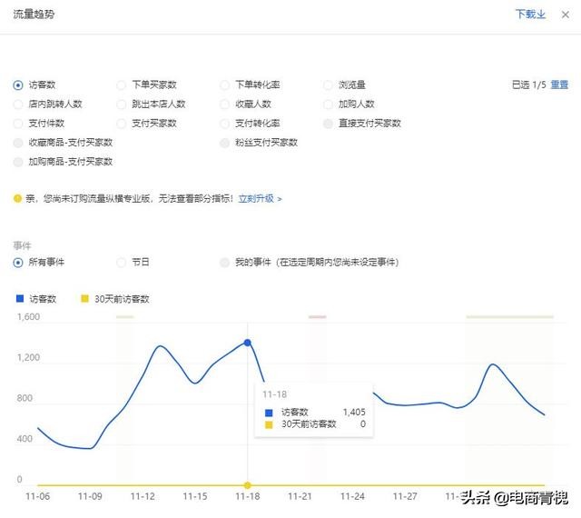This screenshot has width=581, height=518.
Task: Select the 支付转化率 metric option
Action: (x=224, y=124)
